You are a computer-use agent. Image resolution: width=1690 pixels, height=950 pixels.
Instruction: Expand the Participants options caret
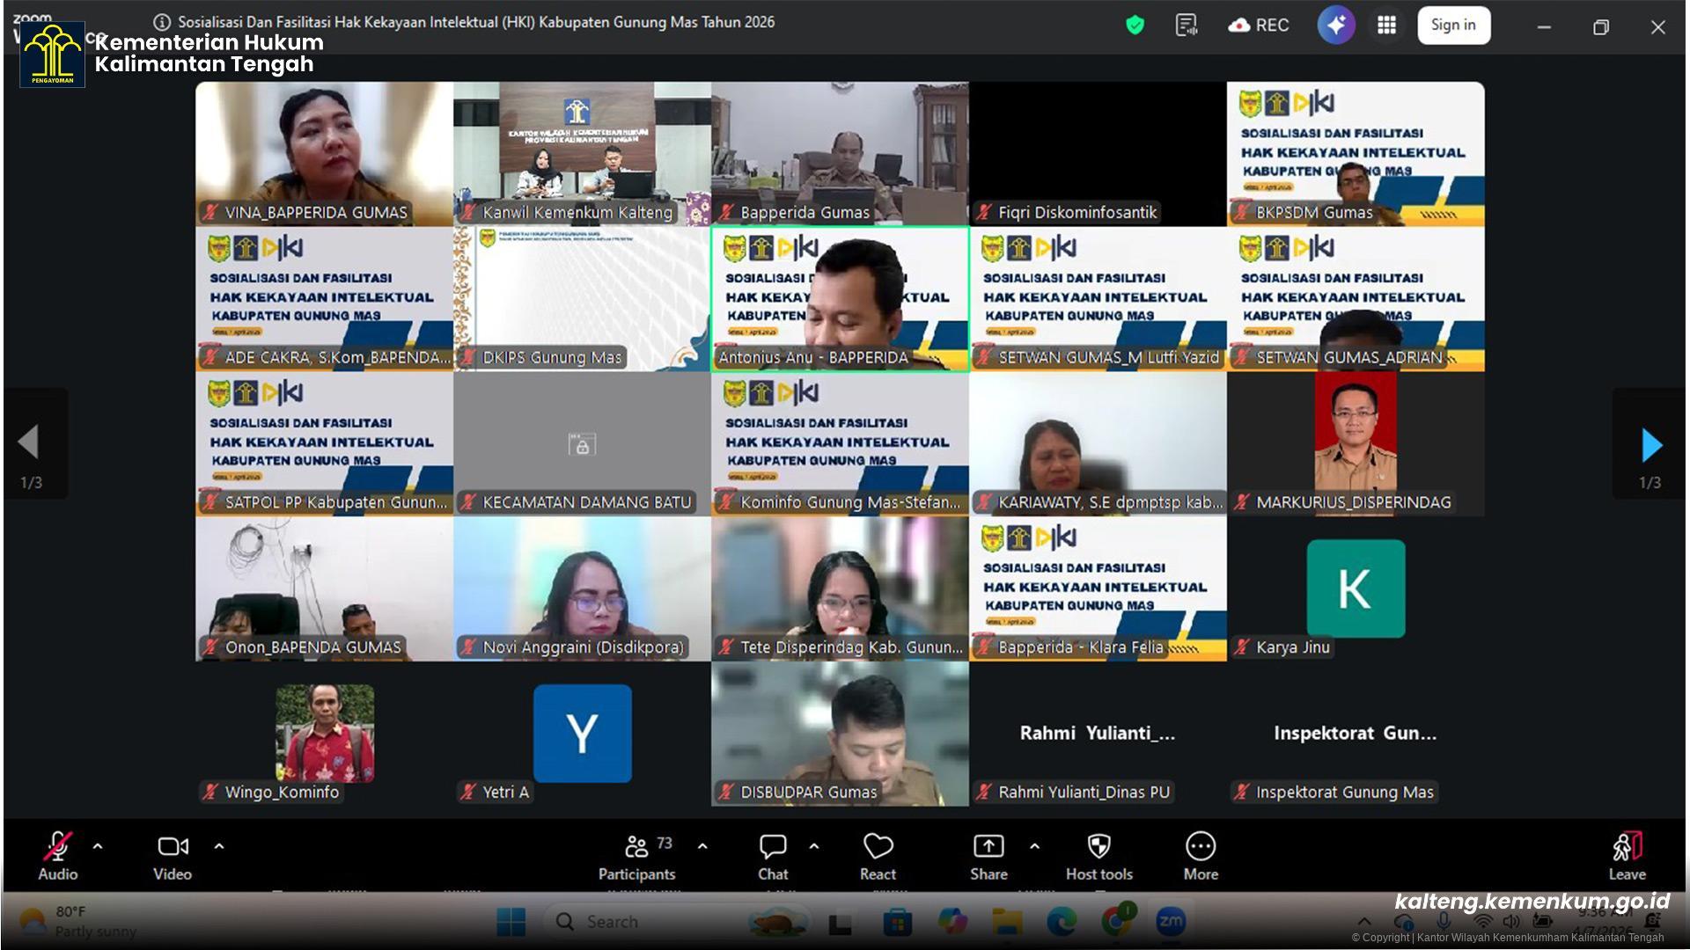[702, 846]
